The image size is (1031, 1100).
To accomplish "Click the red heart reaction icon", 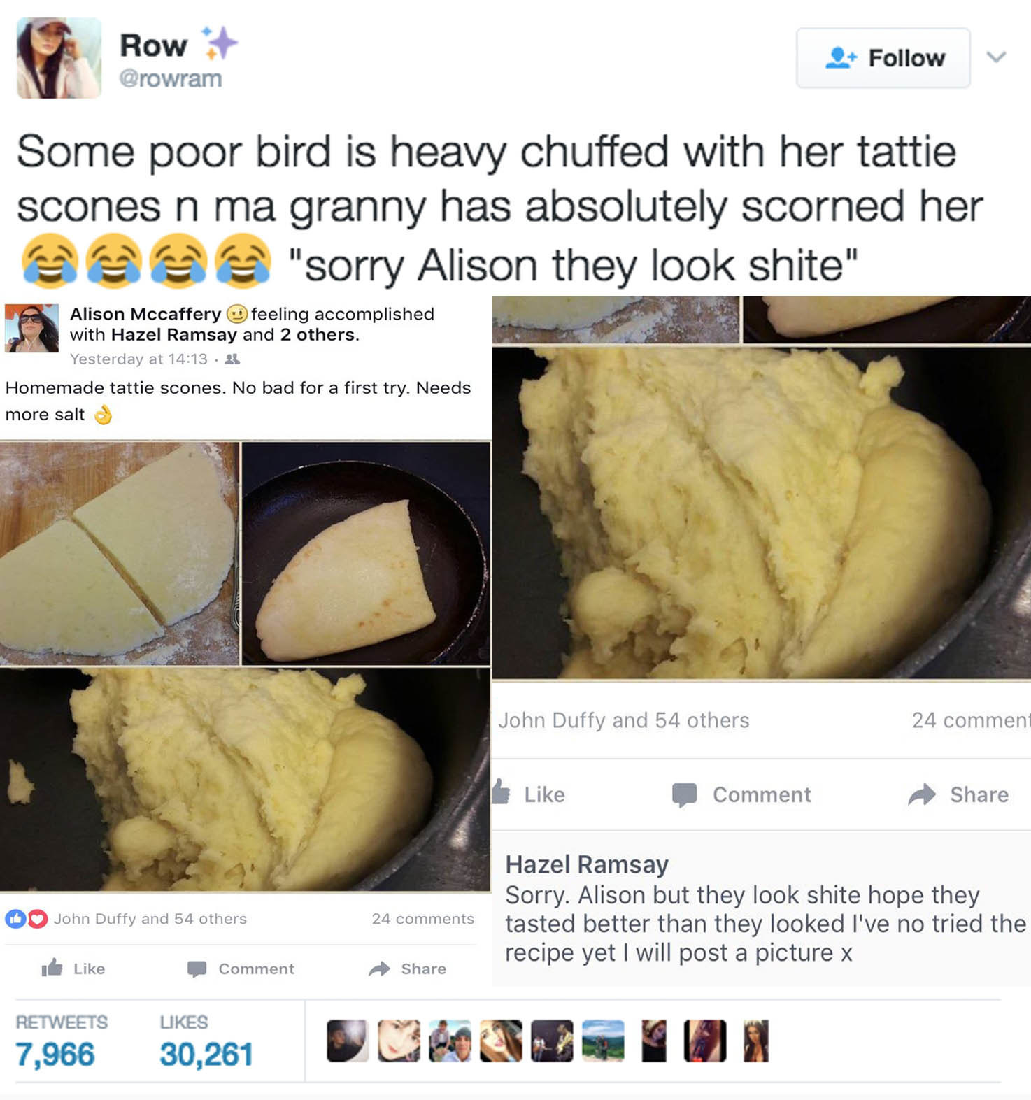I will [x=37, y=918].
